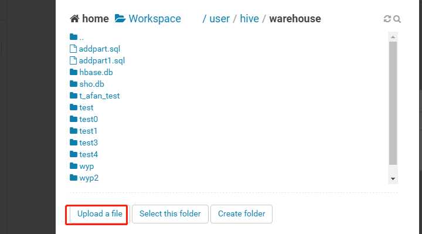Click the Upload a file button

(x=100, y=214)
